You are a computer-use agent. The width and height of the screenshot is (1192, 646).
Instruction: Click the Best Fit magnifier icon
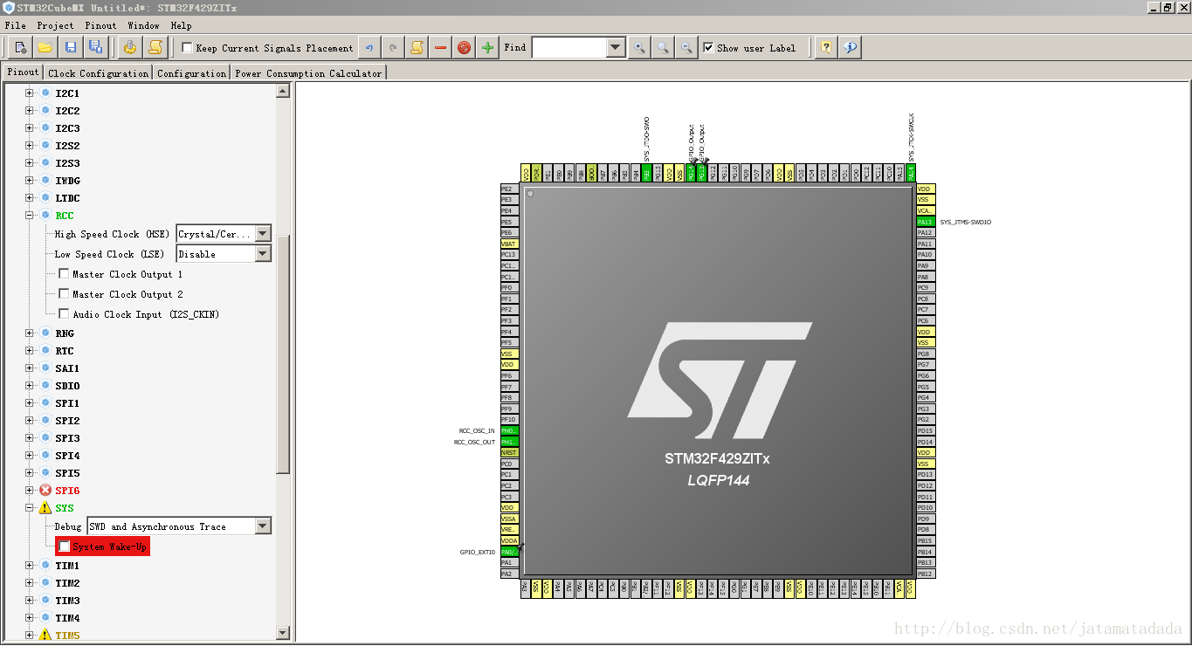(664, 48)
